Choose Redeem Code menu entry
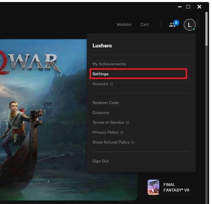Image resolution: width=212 pixels, height=204 pixels. (x=106, y=103)
